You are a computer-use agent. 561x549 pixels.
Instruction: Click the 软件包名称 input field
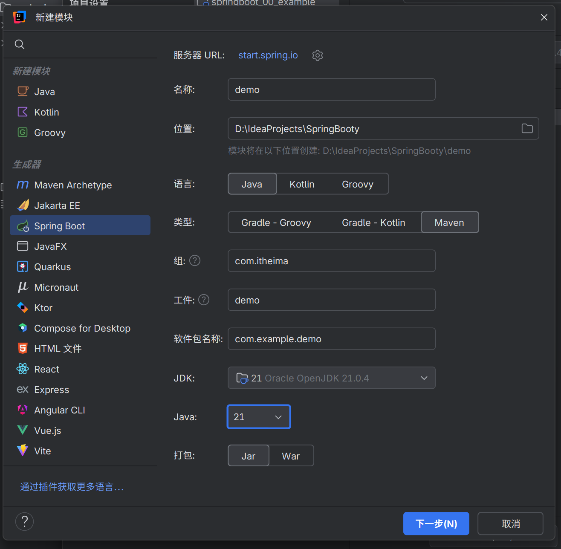[x=332, y=339]
